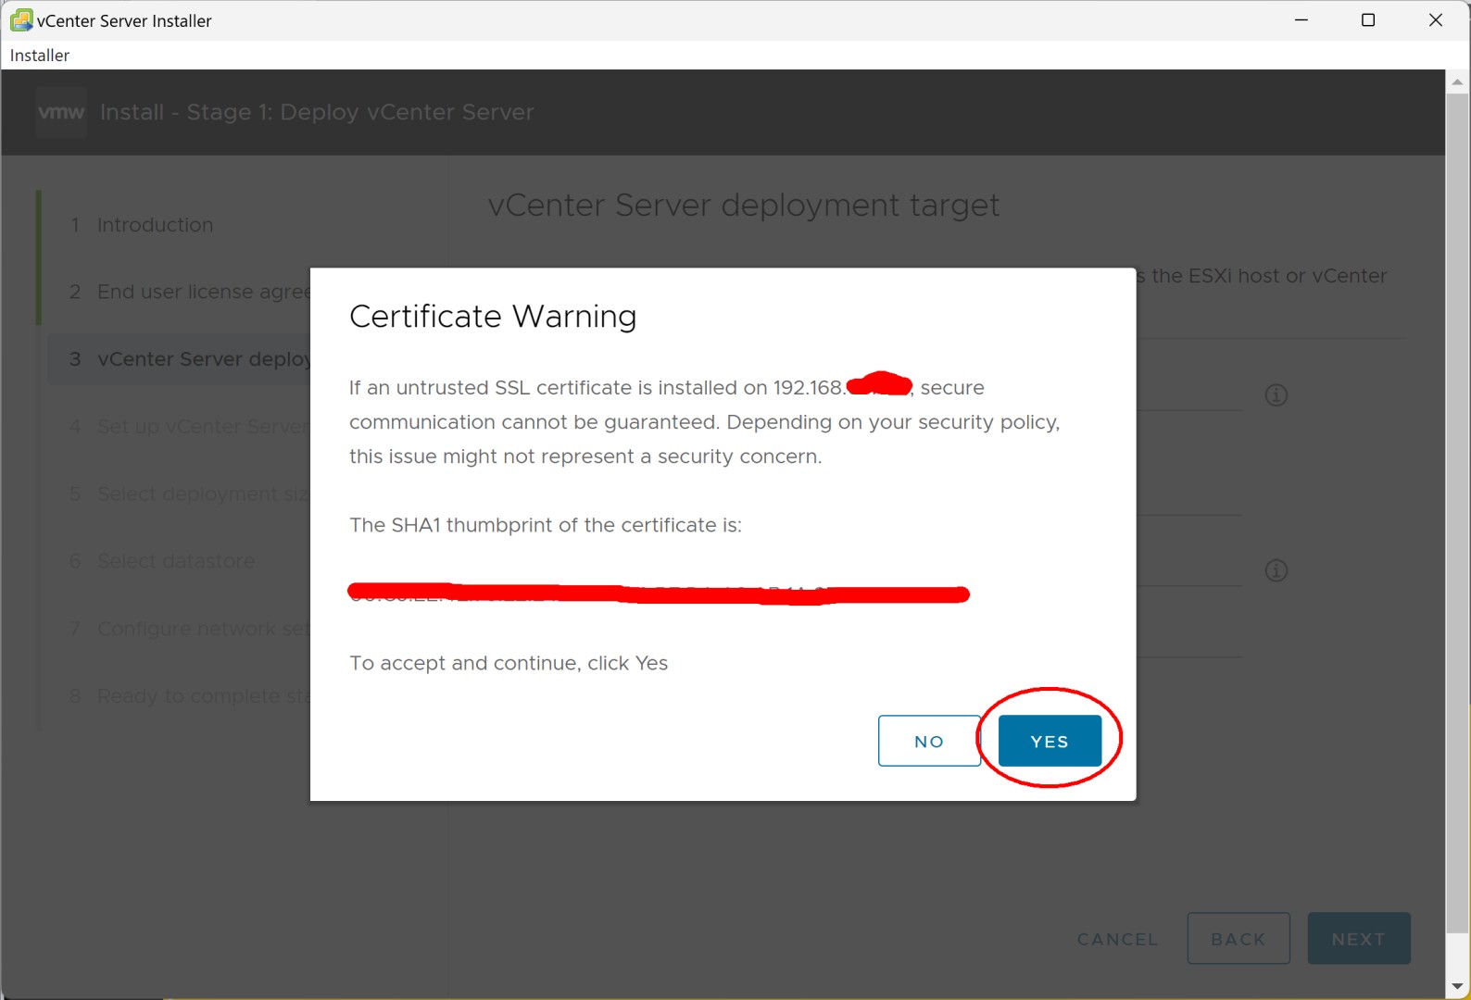Viewport: 1471px width, 1000px height.
Task: Click the upper info icon beside the field
Action: tap(1276, 395)
